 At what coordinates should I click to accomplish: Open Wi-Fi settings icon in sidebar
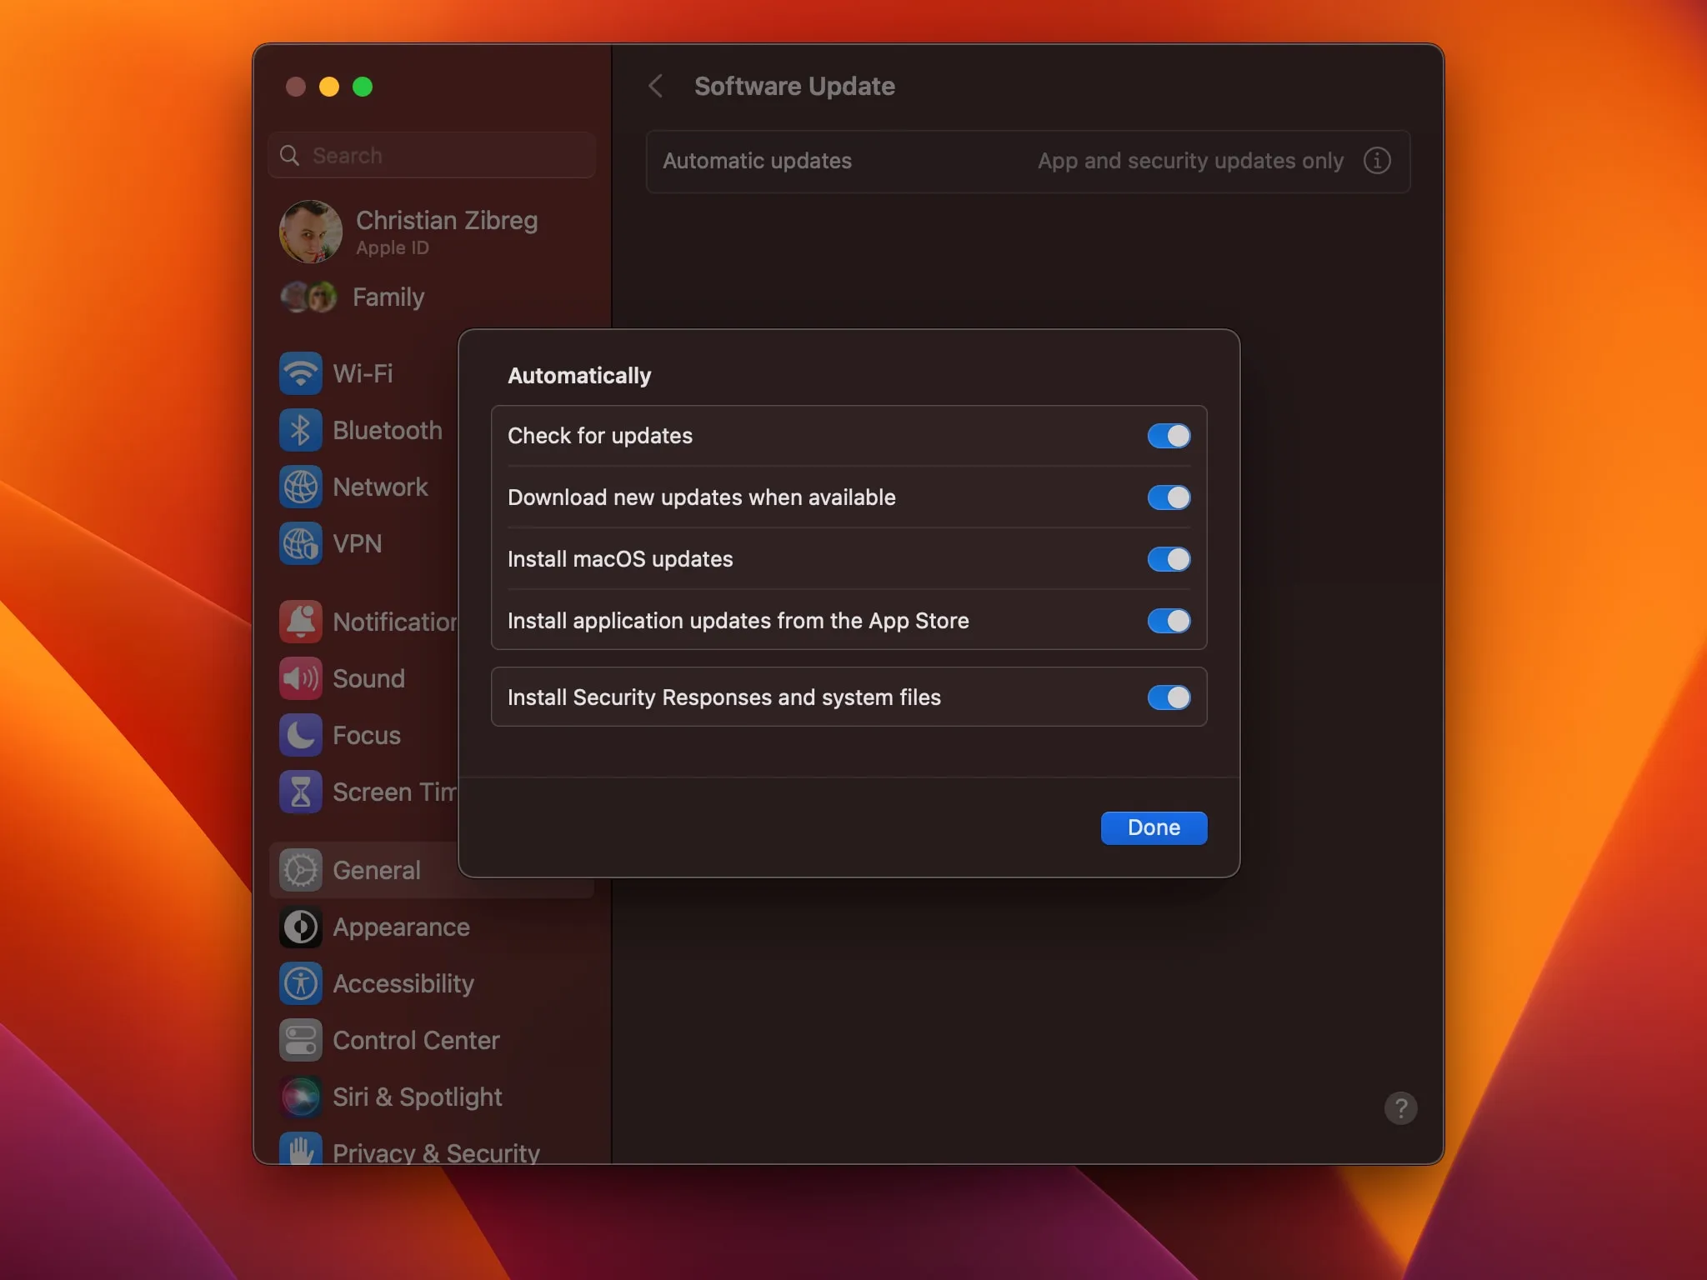tap(300, 373)
